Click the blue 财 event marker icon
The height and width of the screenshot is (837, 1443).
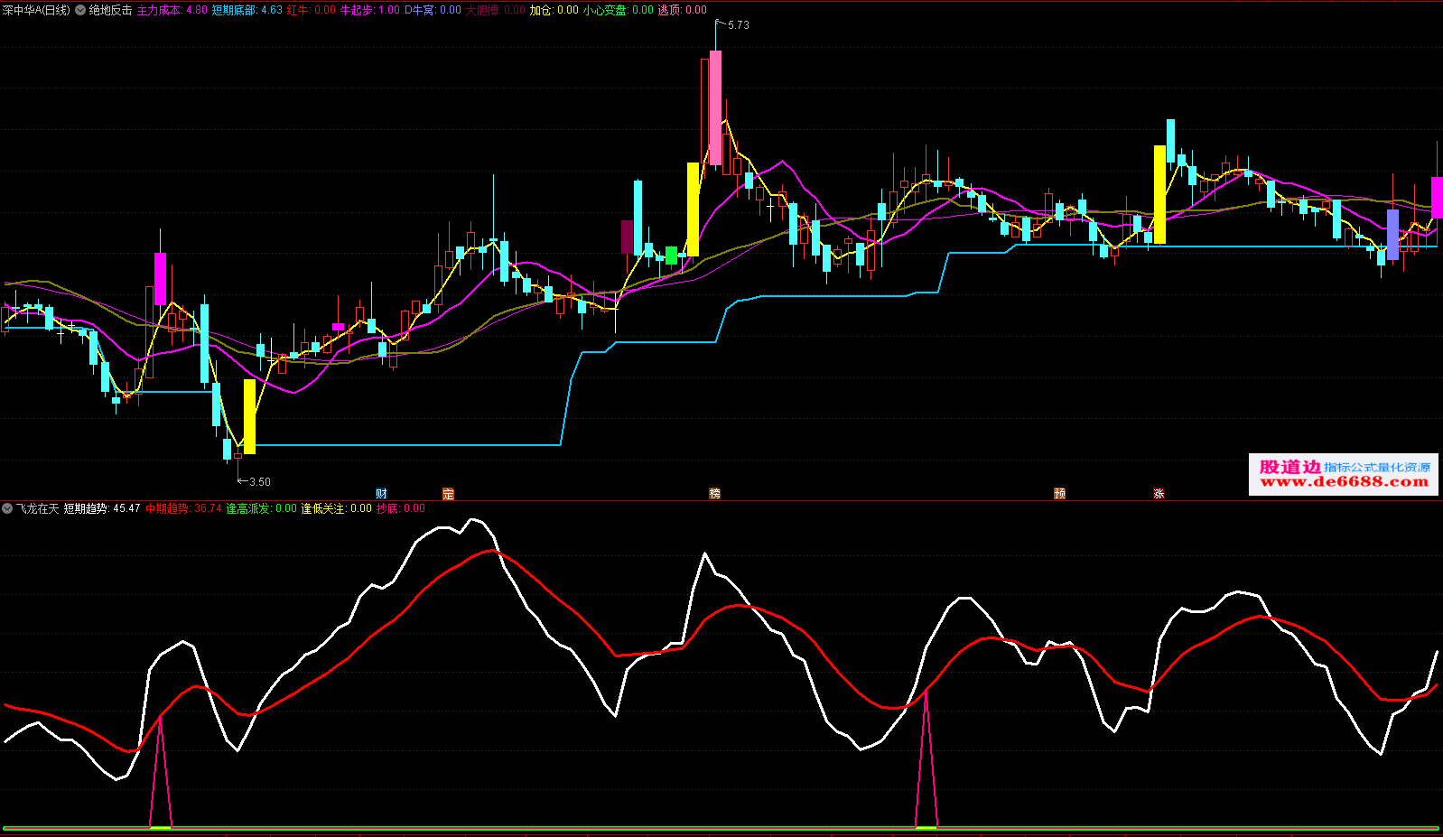(381, 494)
